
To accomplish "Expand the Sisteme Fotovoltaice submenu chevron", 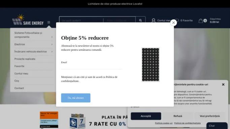I will (52, 37).
